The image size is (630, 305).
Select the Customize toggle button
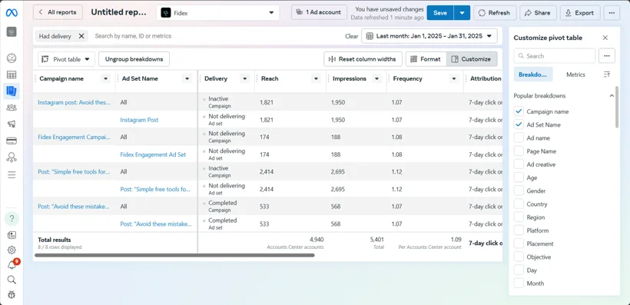click(x=472, y=59)
